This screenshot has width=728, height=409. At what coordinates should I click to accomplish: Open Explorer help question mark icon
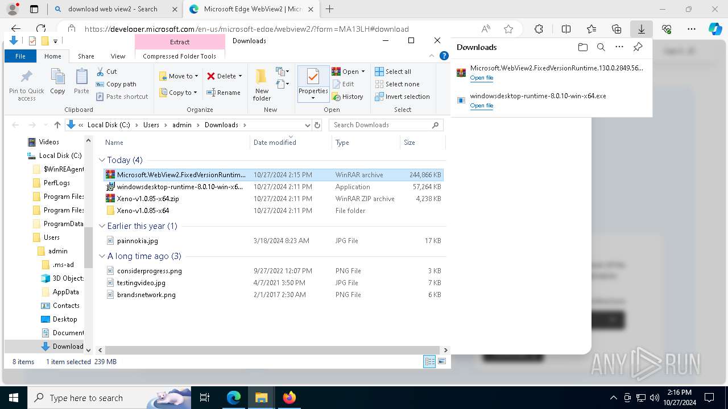click(444, 56)
